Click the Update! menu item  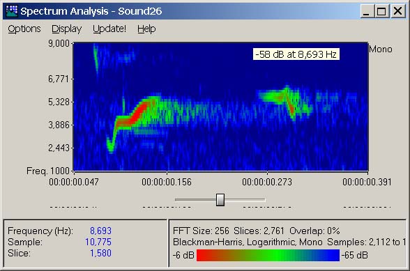(109, 29)
